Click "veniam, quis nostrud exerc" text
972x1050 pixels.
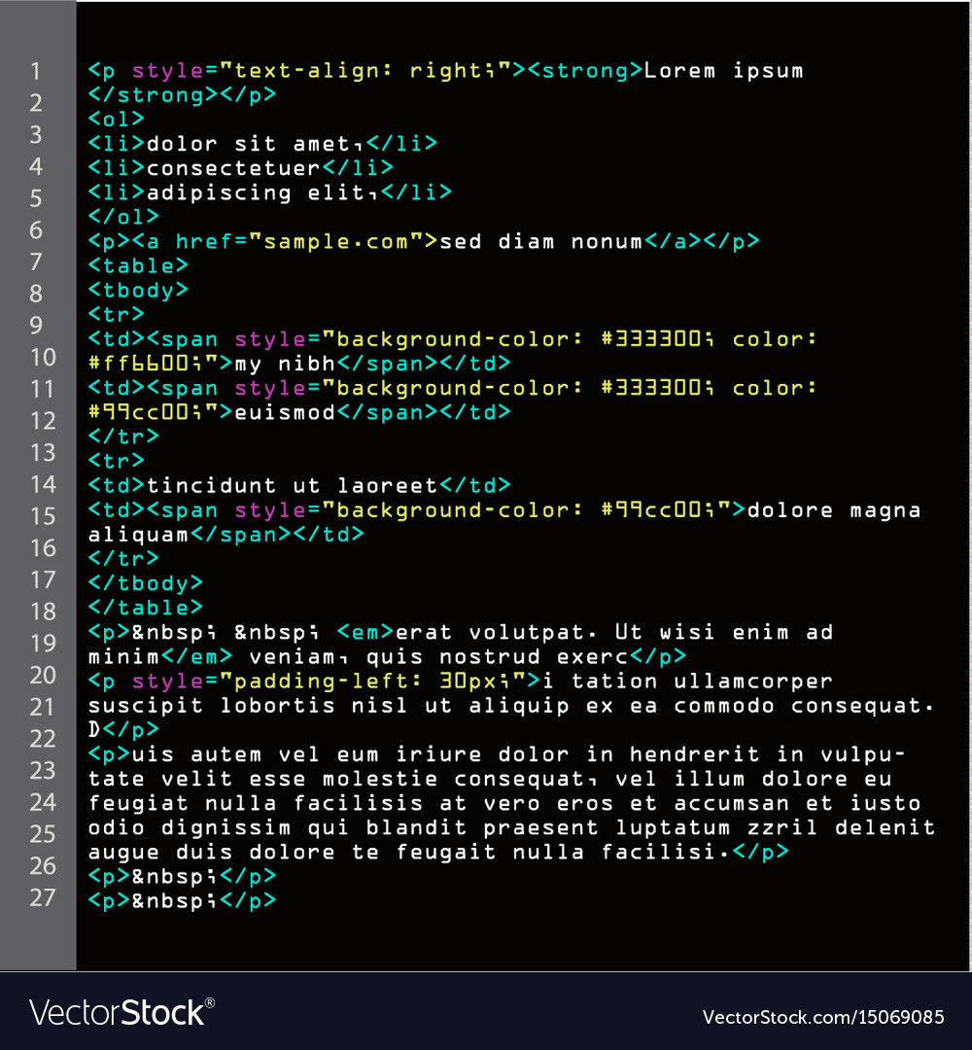tap(438, 657)
